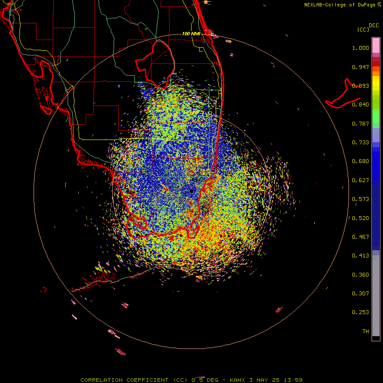Click the CORRELATION COEFFICIENT (CC) caption text

134,380
